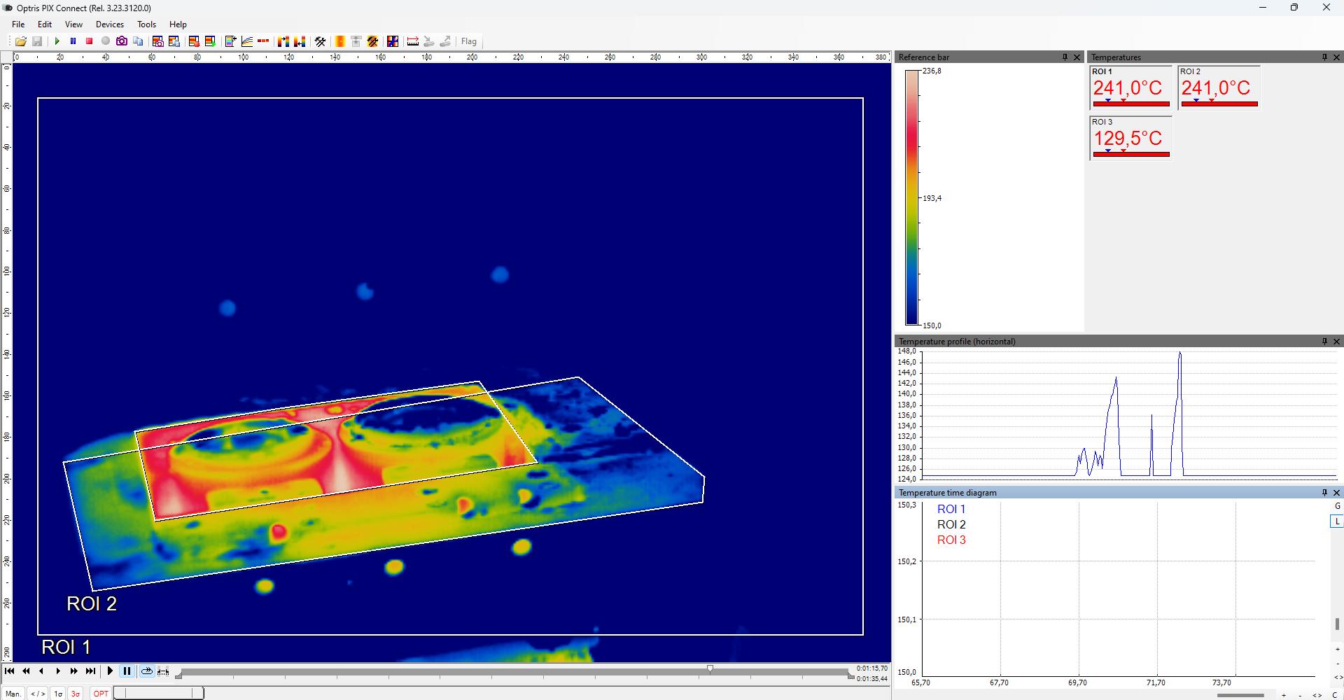Open the Devices menu
This screenshot has width=1344, height=700.
(x=109, y=24)
